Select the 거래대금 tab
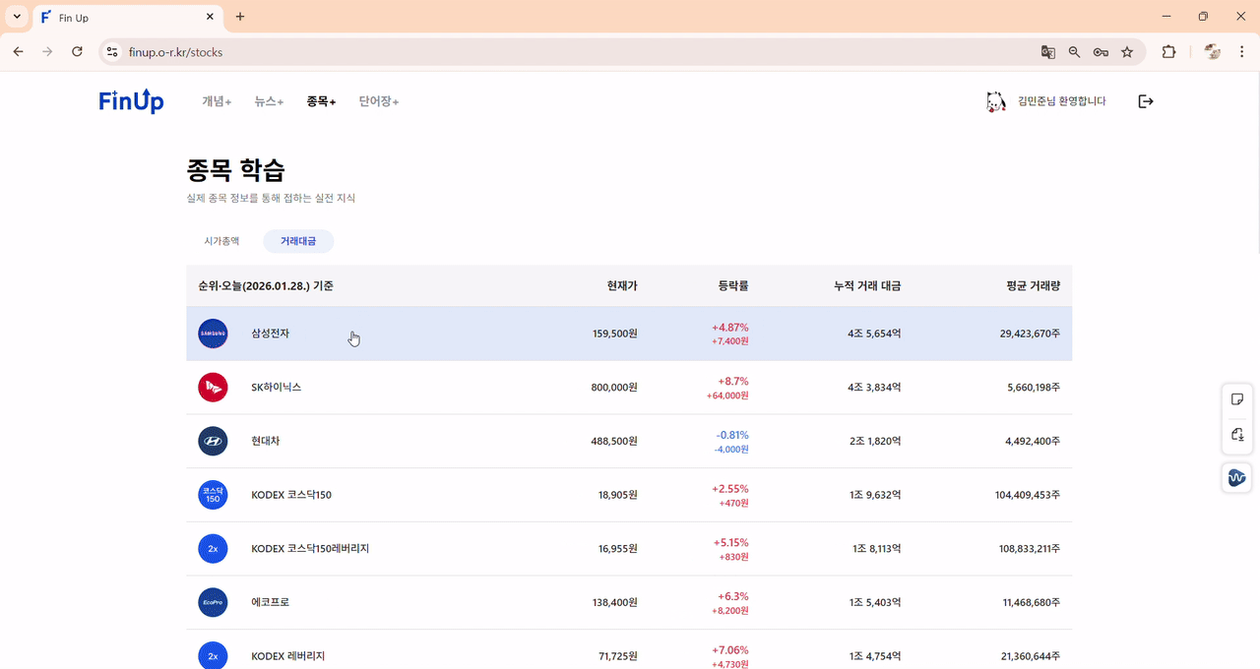Image resolution: width=1260 pixels, height=669 pixels. coord(298,241)
